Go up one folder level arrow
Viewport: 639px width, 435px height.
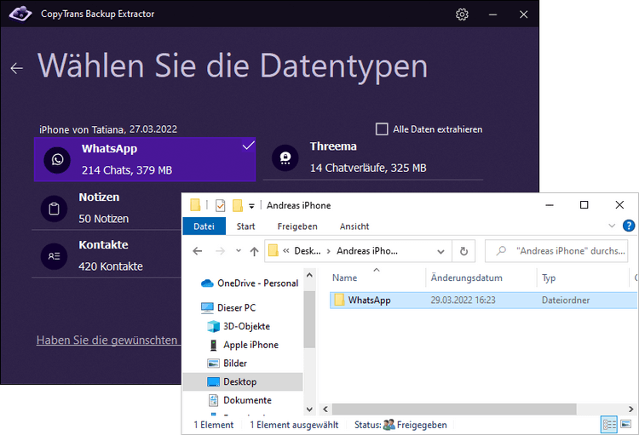coord(254,251)
